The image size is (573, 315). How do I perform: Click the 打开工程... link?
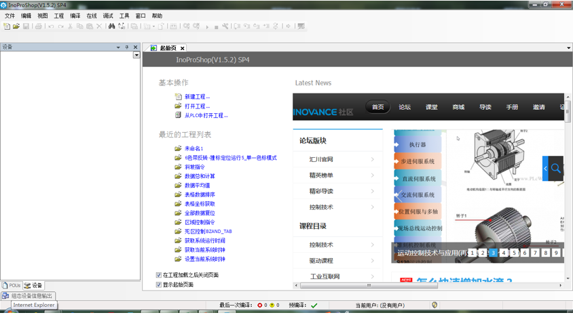pos(197,106)
